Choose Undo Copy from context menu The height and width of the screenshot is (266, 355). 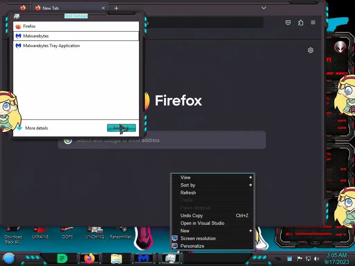213,215
